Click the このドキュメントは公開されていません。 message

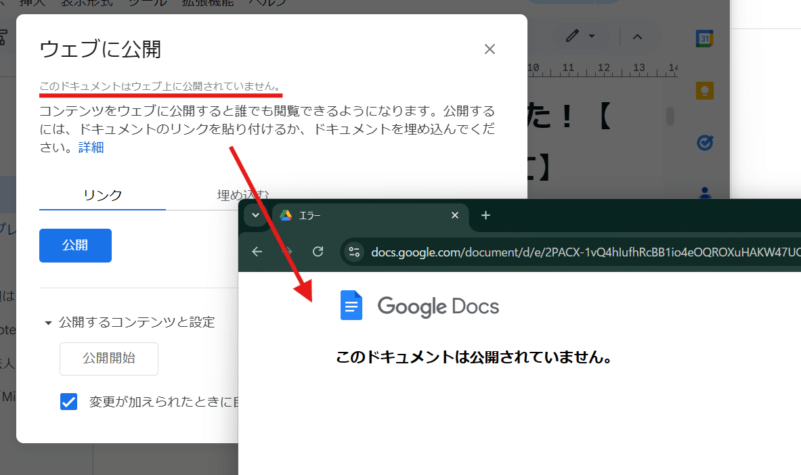click(473, 357)
